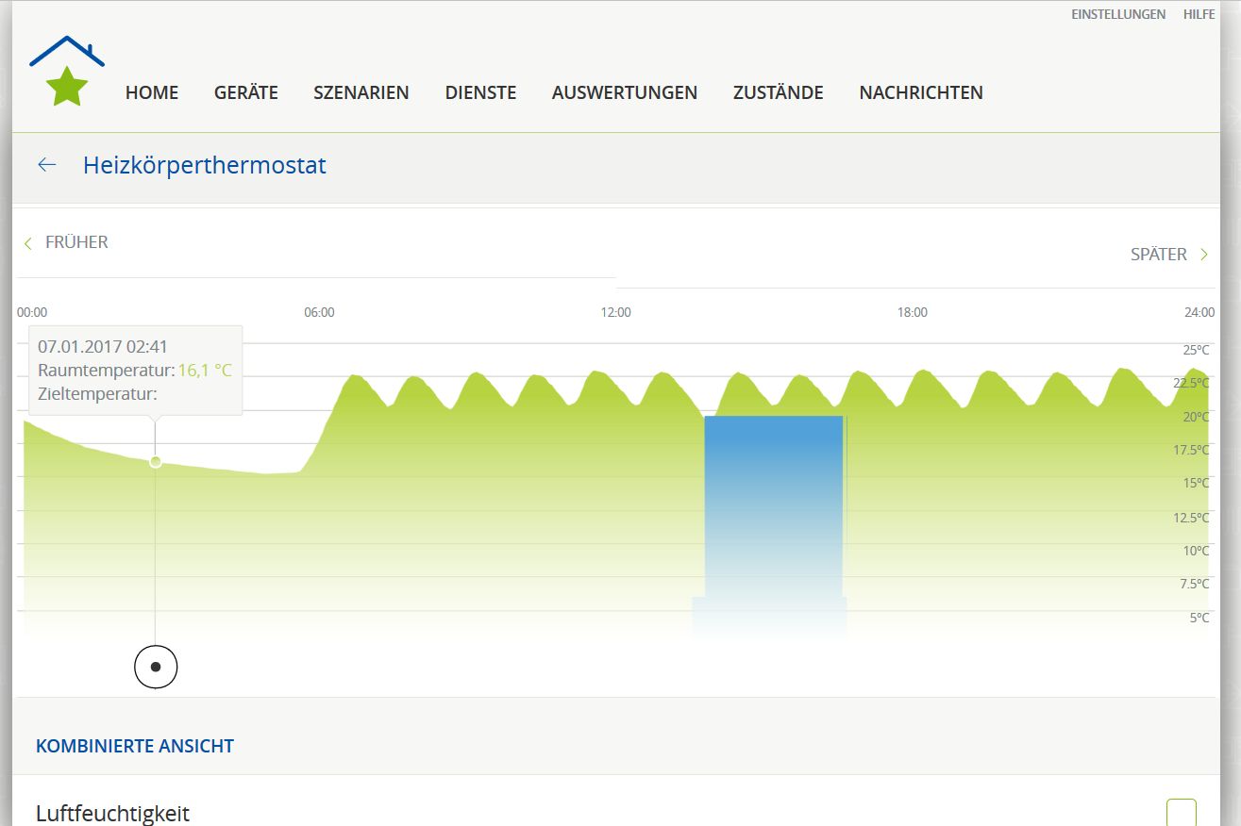The height and width of the screenshot is (826, 1241).
Task: Click the HILFE link
Action: (x=1199, y=14)
